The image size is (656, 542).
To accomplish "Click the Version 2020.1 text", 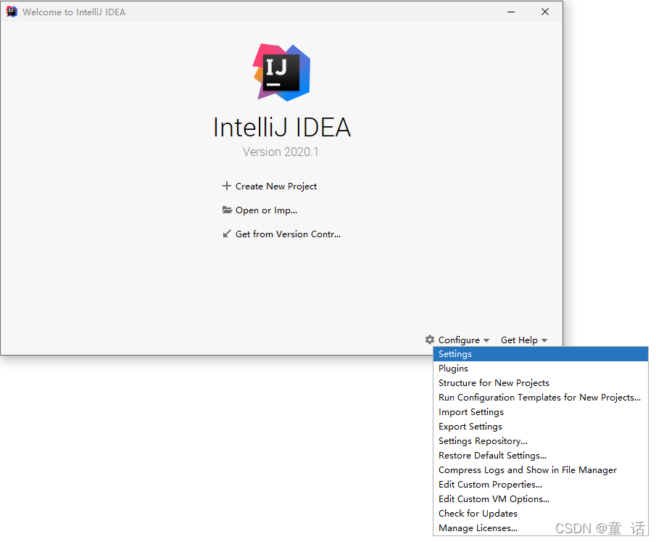I will 281,152.
